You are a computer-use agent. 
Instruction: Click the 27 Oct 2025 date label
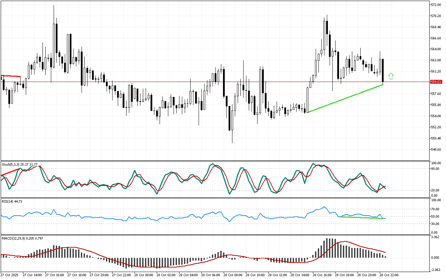pos(11,275)
